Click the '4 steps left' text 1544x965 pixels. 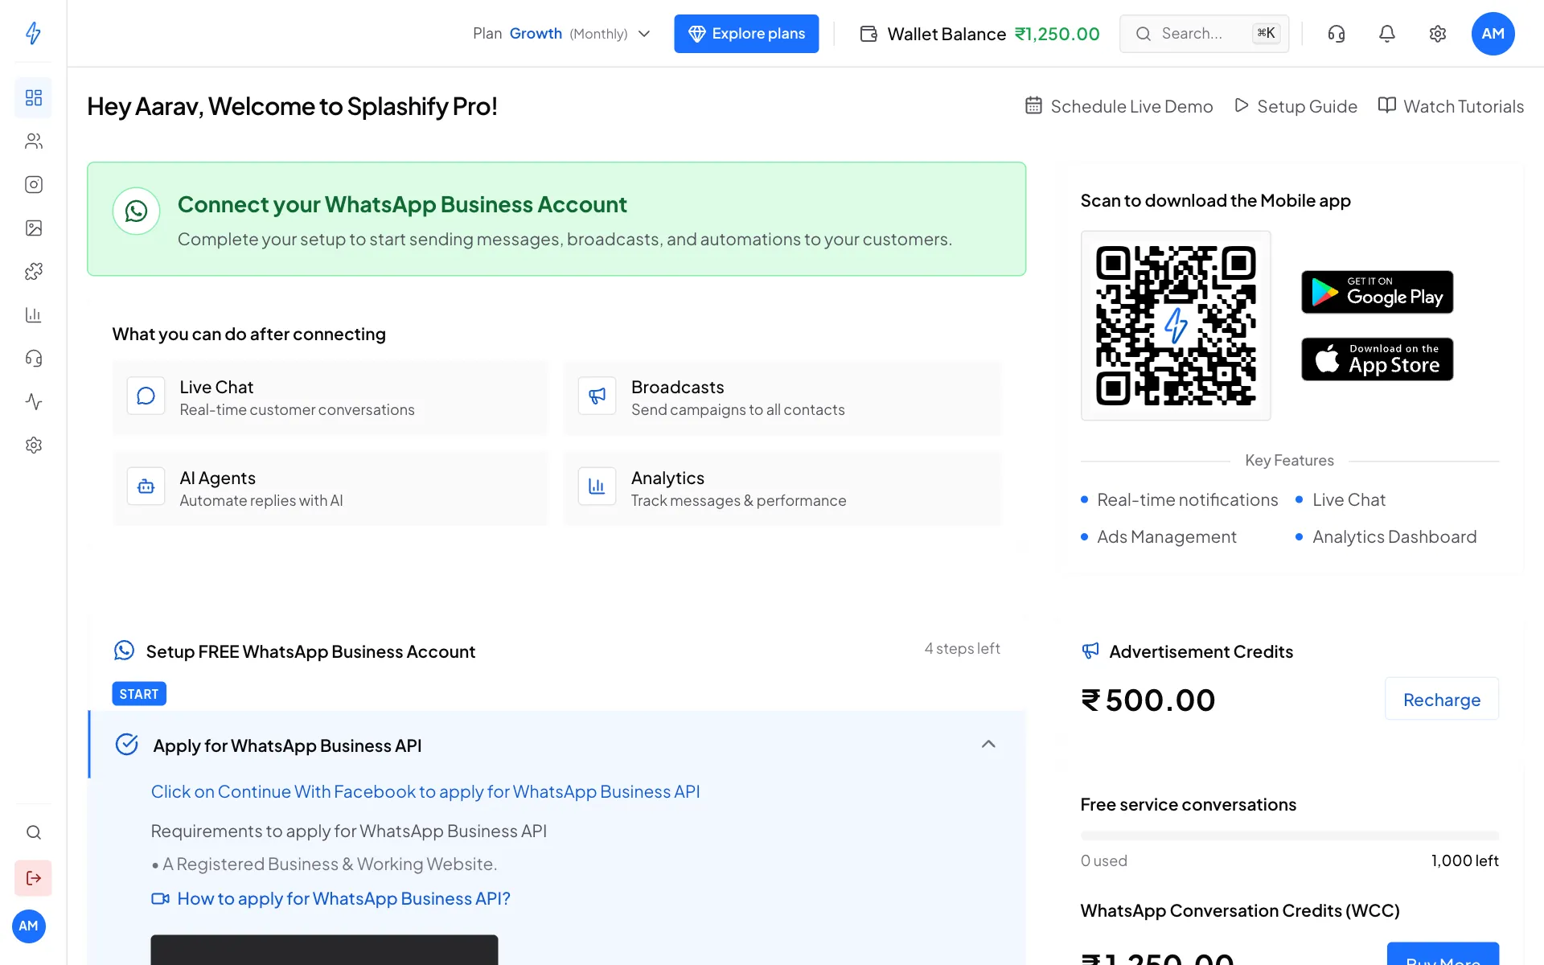pyautogui.click(x=962, y=648)
